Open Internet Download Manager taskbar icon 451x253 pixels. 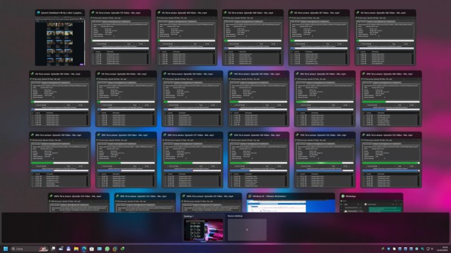pos(122,249)
